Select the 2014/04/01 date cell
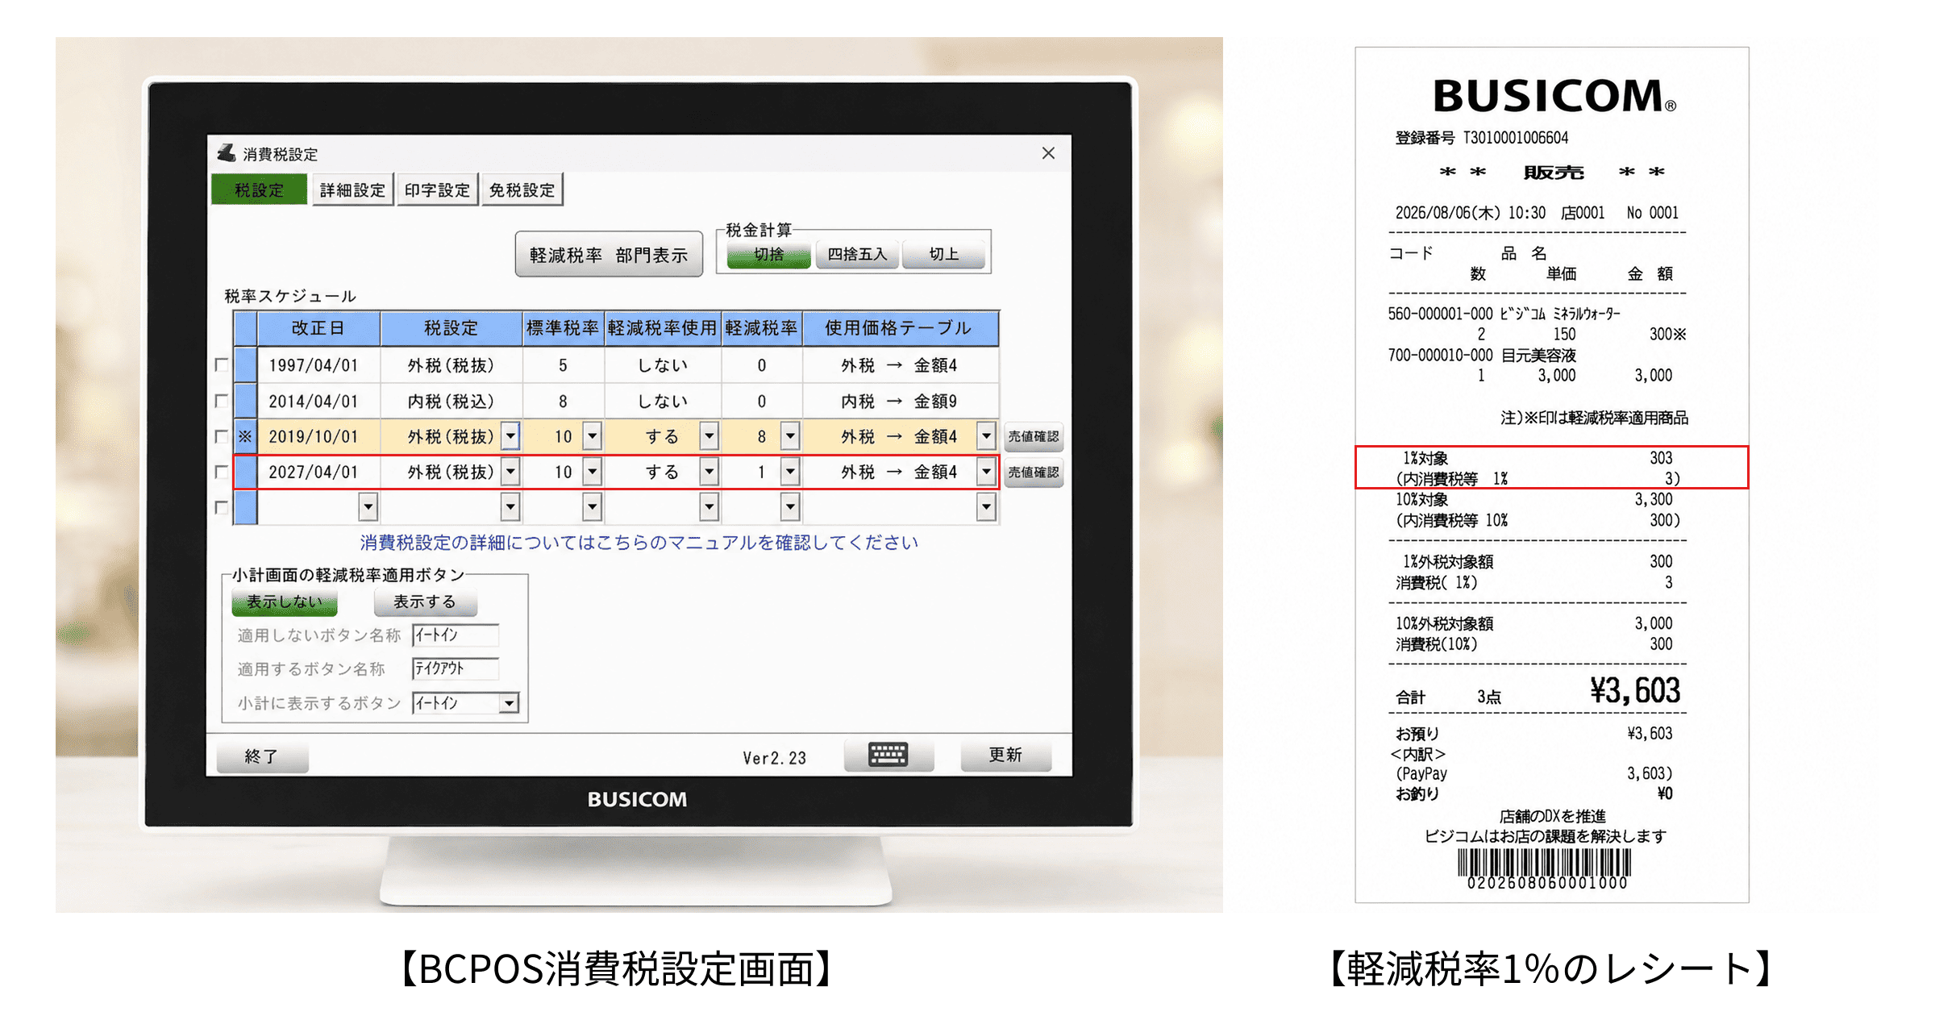Viewport: 1935px width, 1016px height. pyautogui.click(x=318, y=401)
